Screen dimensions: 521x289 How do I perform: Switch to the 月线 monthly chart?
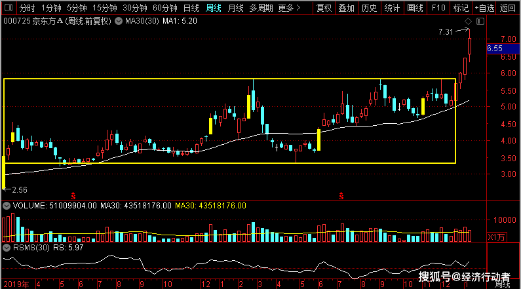coord(235,8)
